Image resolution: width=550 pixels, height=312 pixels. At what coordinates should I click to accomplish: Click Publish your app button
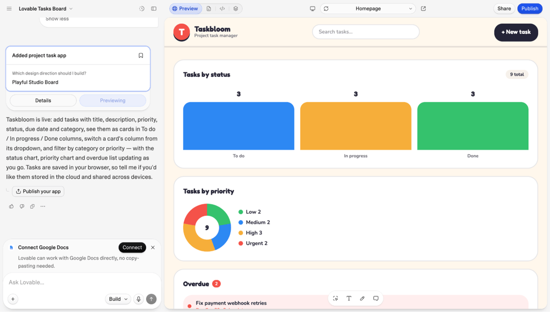[38, 191]
